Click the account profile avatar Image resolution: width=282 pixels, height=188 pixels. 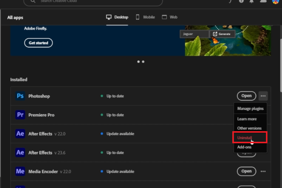coord(275,1)
